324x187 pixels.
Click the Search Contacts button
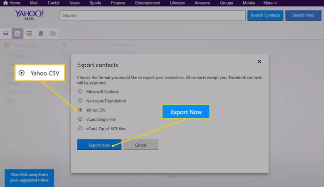coord(265,15)
